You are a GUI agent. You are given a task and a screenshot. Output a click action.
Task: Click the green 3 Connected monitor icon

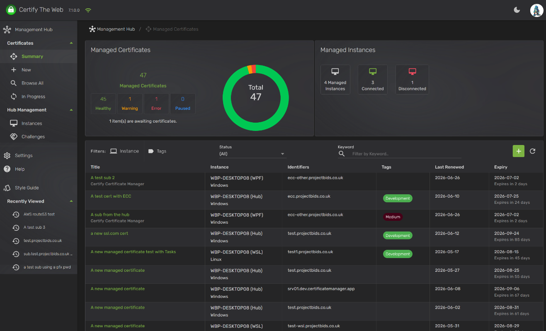tap(373, 71)
